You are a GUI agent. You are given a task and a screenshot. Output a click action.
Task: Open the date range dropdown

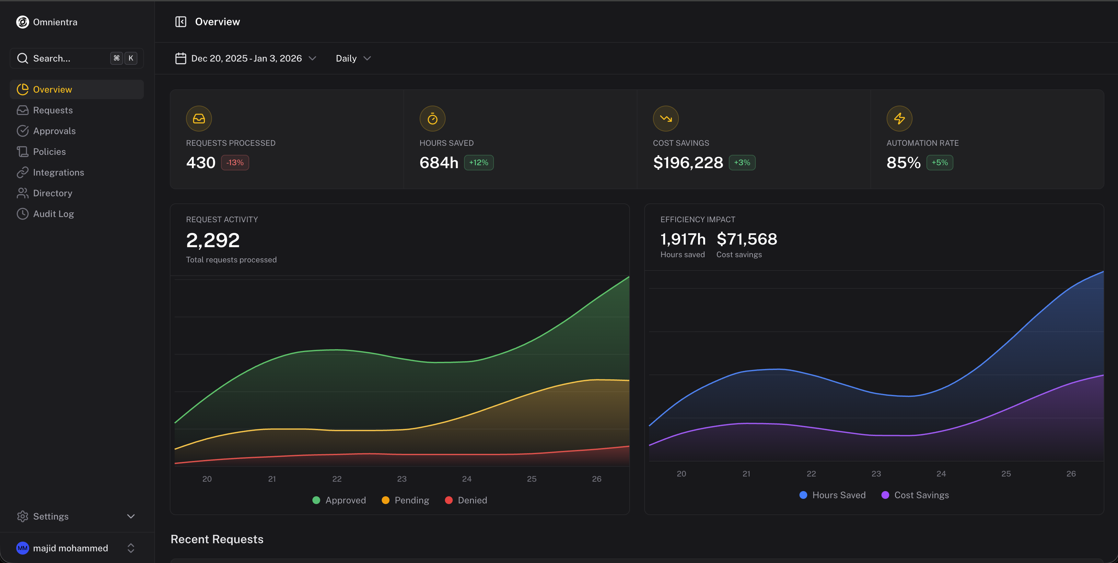246,58
